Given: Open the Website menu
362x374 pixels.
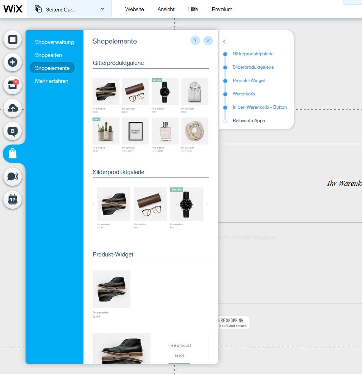Looking at the screenshot, I should 135,9.
